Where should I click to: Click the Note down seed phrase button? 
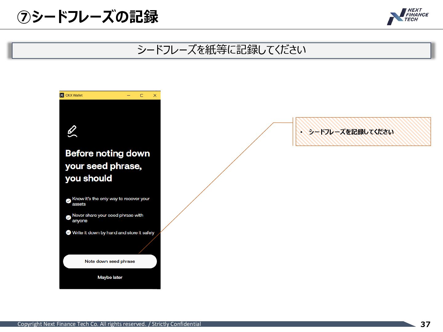point(110,261)
